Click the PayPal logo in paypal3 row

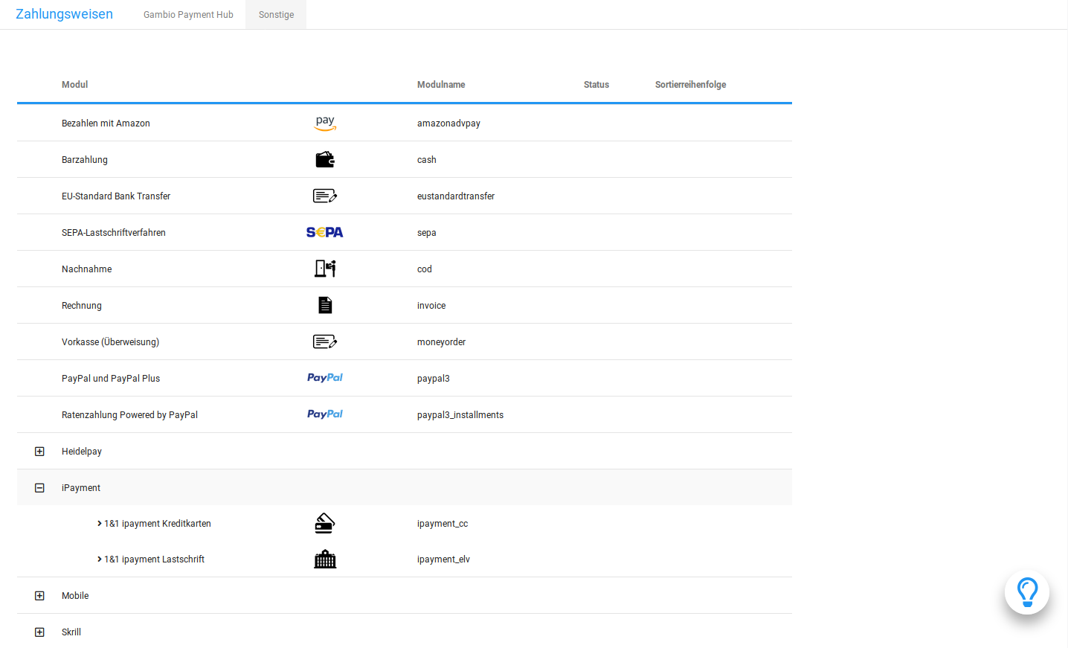(x=325, y=378)
